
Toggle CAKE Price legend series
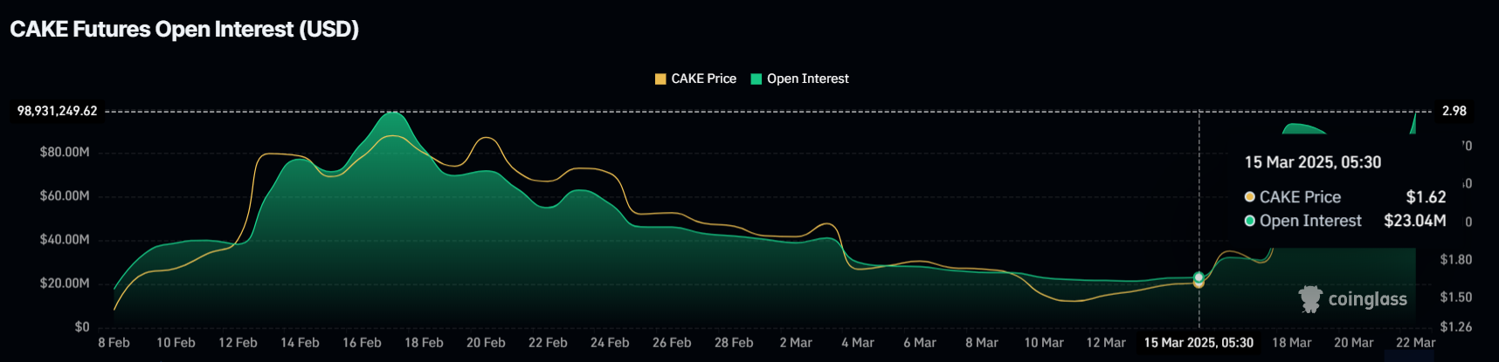point(695,79)
